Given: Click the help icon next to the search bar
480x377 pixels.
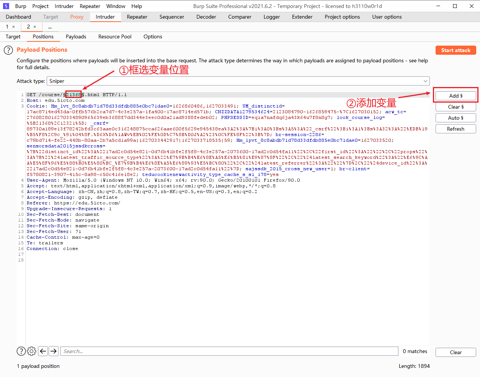Looking at the screenshot, I should [21, 351].
